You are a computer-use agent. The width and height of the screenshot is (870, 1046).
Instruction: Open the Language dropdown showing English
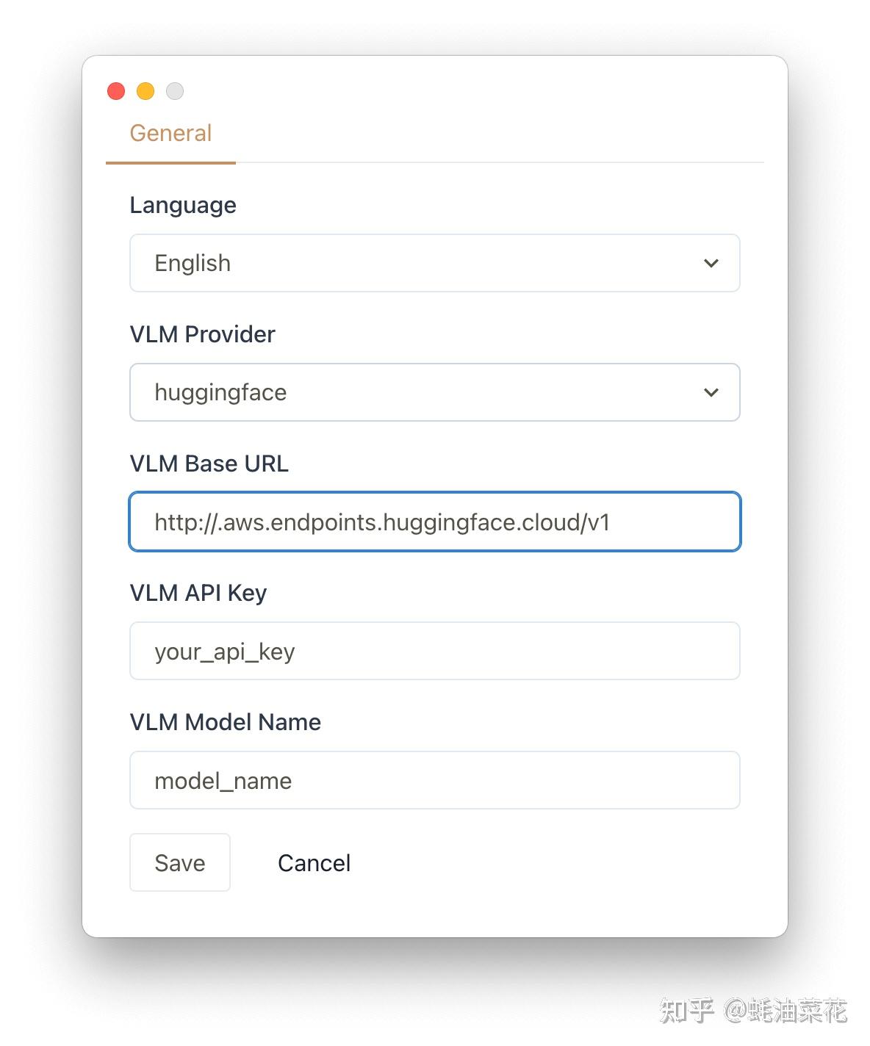pyautogui.click(x=434, y=263)
